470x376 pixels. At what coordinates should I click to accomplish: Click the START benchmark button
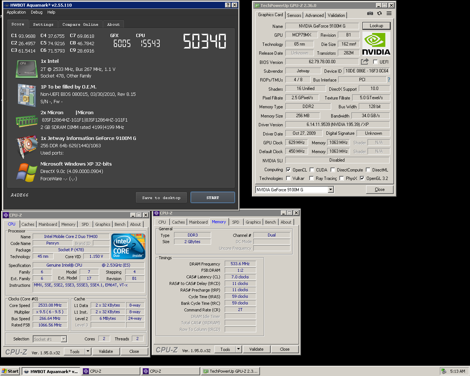pyautogui.click(x=213, y=198)
